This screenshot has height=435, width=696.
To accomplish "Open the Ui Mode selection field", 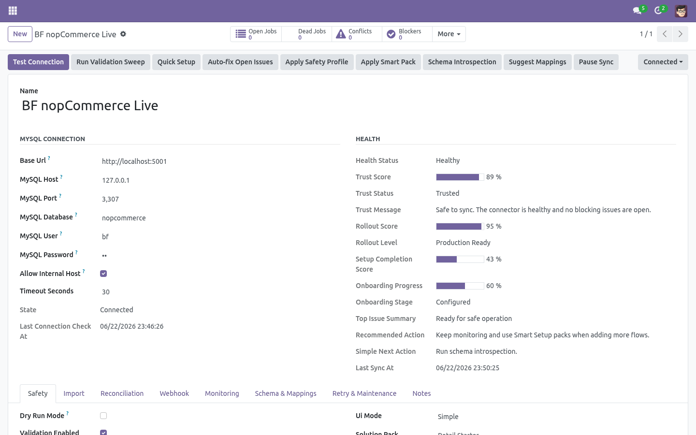I will click(x=556, y=417).
